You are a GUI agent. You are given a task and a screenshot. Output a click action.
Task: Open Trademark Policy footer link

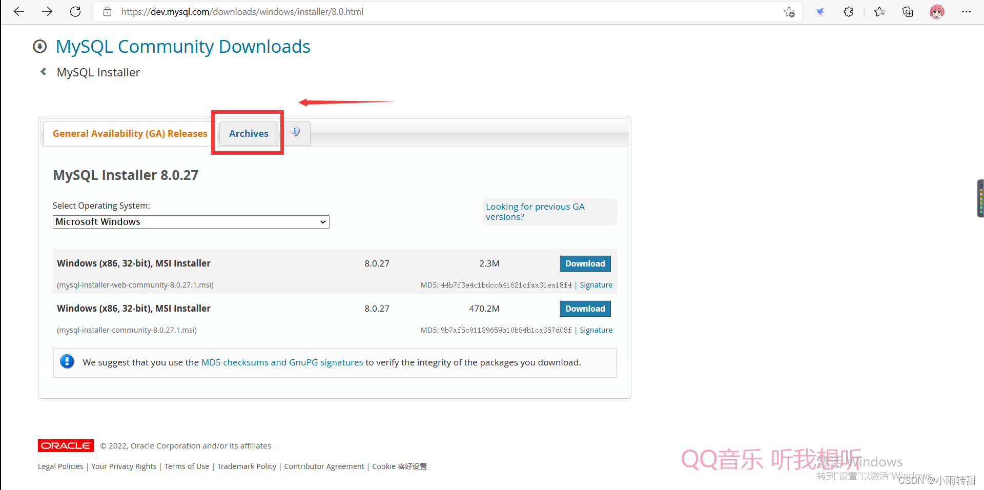(247, 466)
